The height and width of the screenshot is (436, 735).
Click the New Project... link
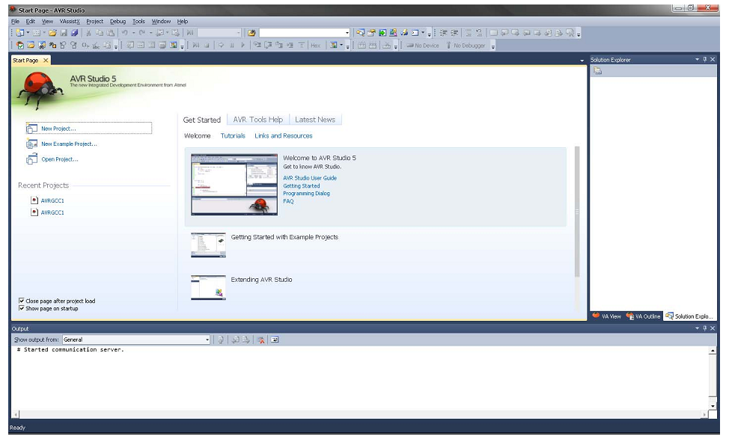click(x=58, y=129)
